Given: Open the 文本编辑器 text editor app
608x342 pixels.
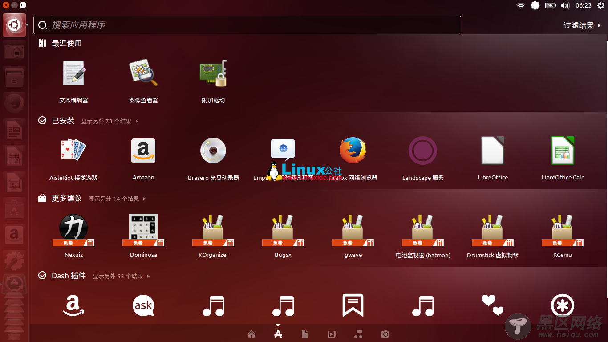Looking at the screenshot, I should (x=73, y=73).
